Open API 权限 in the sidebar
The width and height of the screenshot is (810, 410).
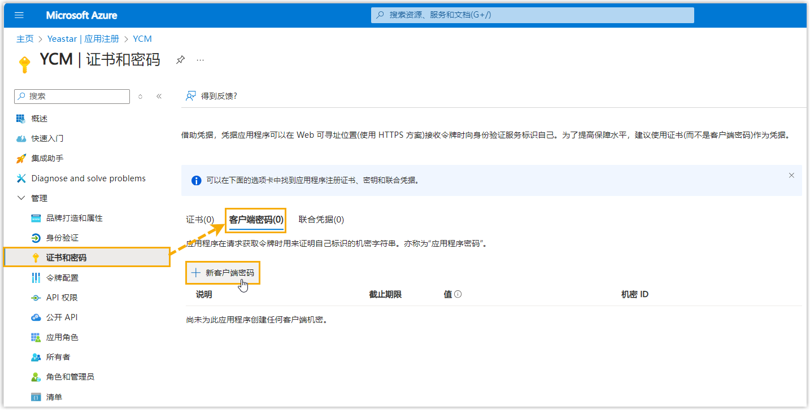click(x=62, y=298)
